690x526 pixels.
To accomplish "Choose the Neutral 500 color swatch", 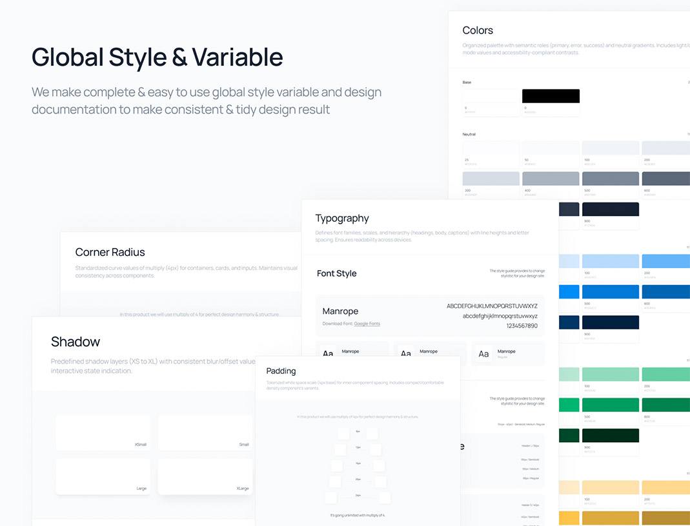I will tap(611, 179).
